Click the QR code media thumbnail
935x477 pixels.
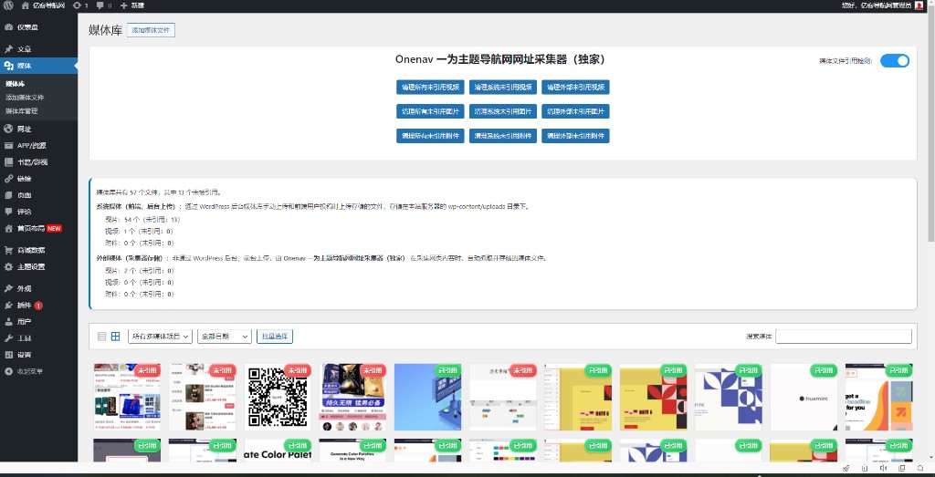[278, 397]
